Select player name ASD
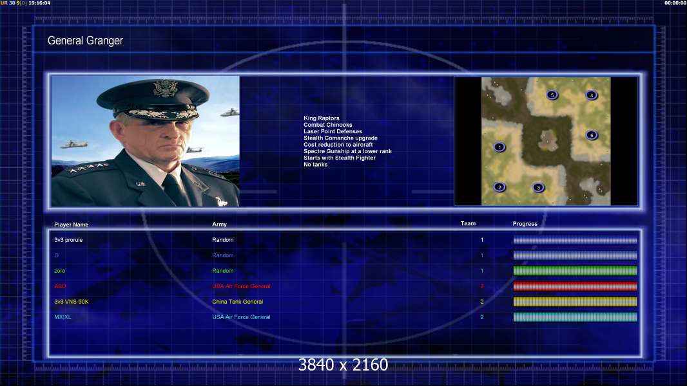This screenshot has height=386, width=687. [60, 286]
